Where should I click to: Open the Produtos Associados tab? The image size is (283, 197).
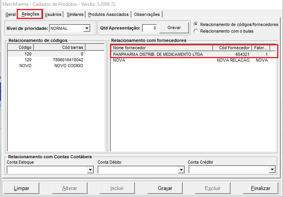pos(108,14)
